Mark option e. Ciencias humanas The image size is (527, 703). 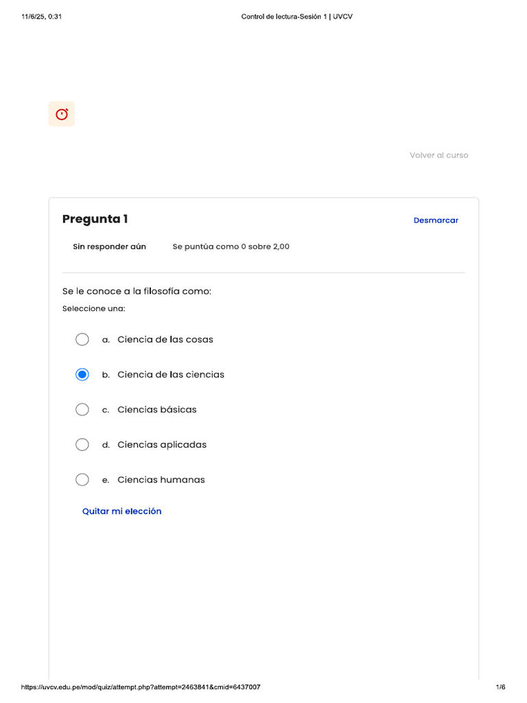(82, 480)
